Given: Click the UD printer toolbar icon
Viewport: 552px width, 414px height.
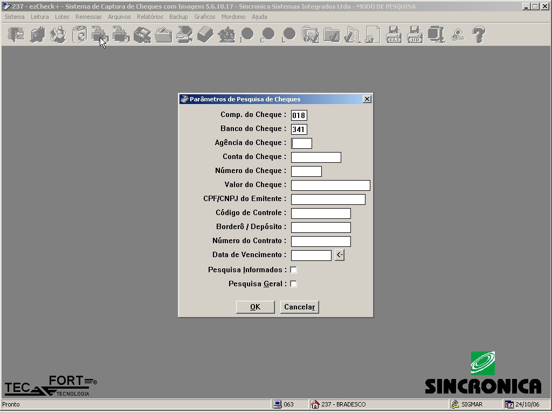Looking at the screenshot, I should pos(415,35).
